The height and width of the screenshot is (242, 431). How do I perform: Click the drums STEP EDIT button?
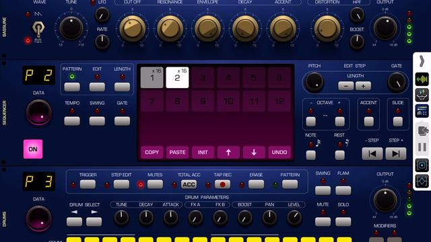coord(121,184)
